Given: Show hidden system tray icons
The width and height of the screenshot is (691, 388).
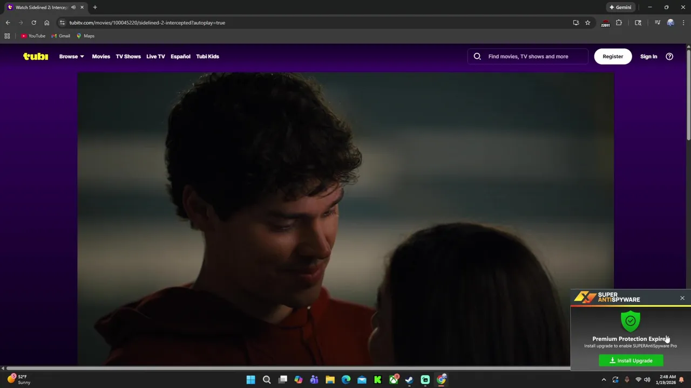Looking at the screenshot, I should [604, 380].
